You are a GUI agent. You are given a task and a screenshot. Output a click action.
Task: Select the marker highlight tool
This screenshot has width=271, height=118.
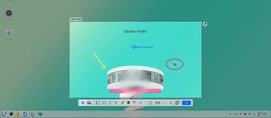(128, 103)
